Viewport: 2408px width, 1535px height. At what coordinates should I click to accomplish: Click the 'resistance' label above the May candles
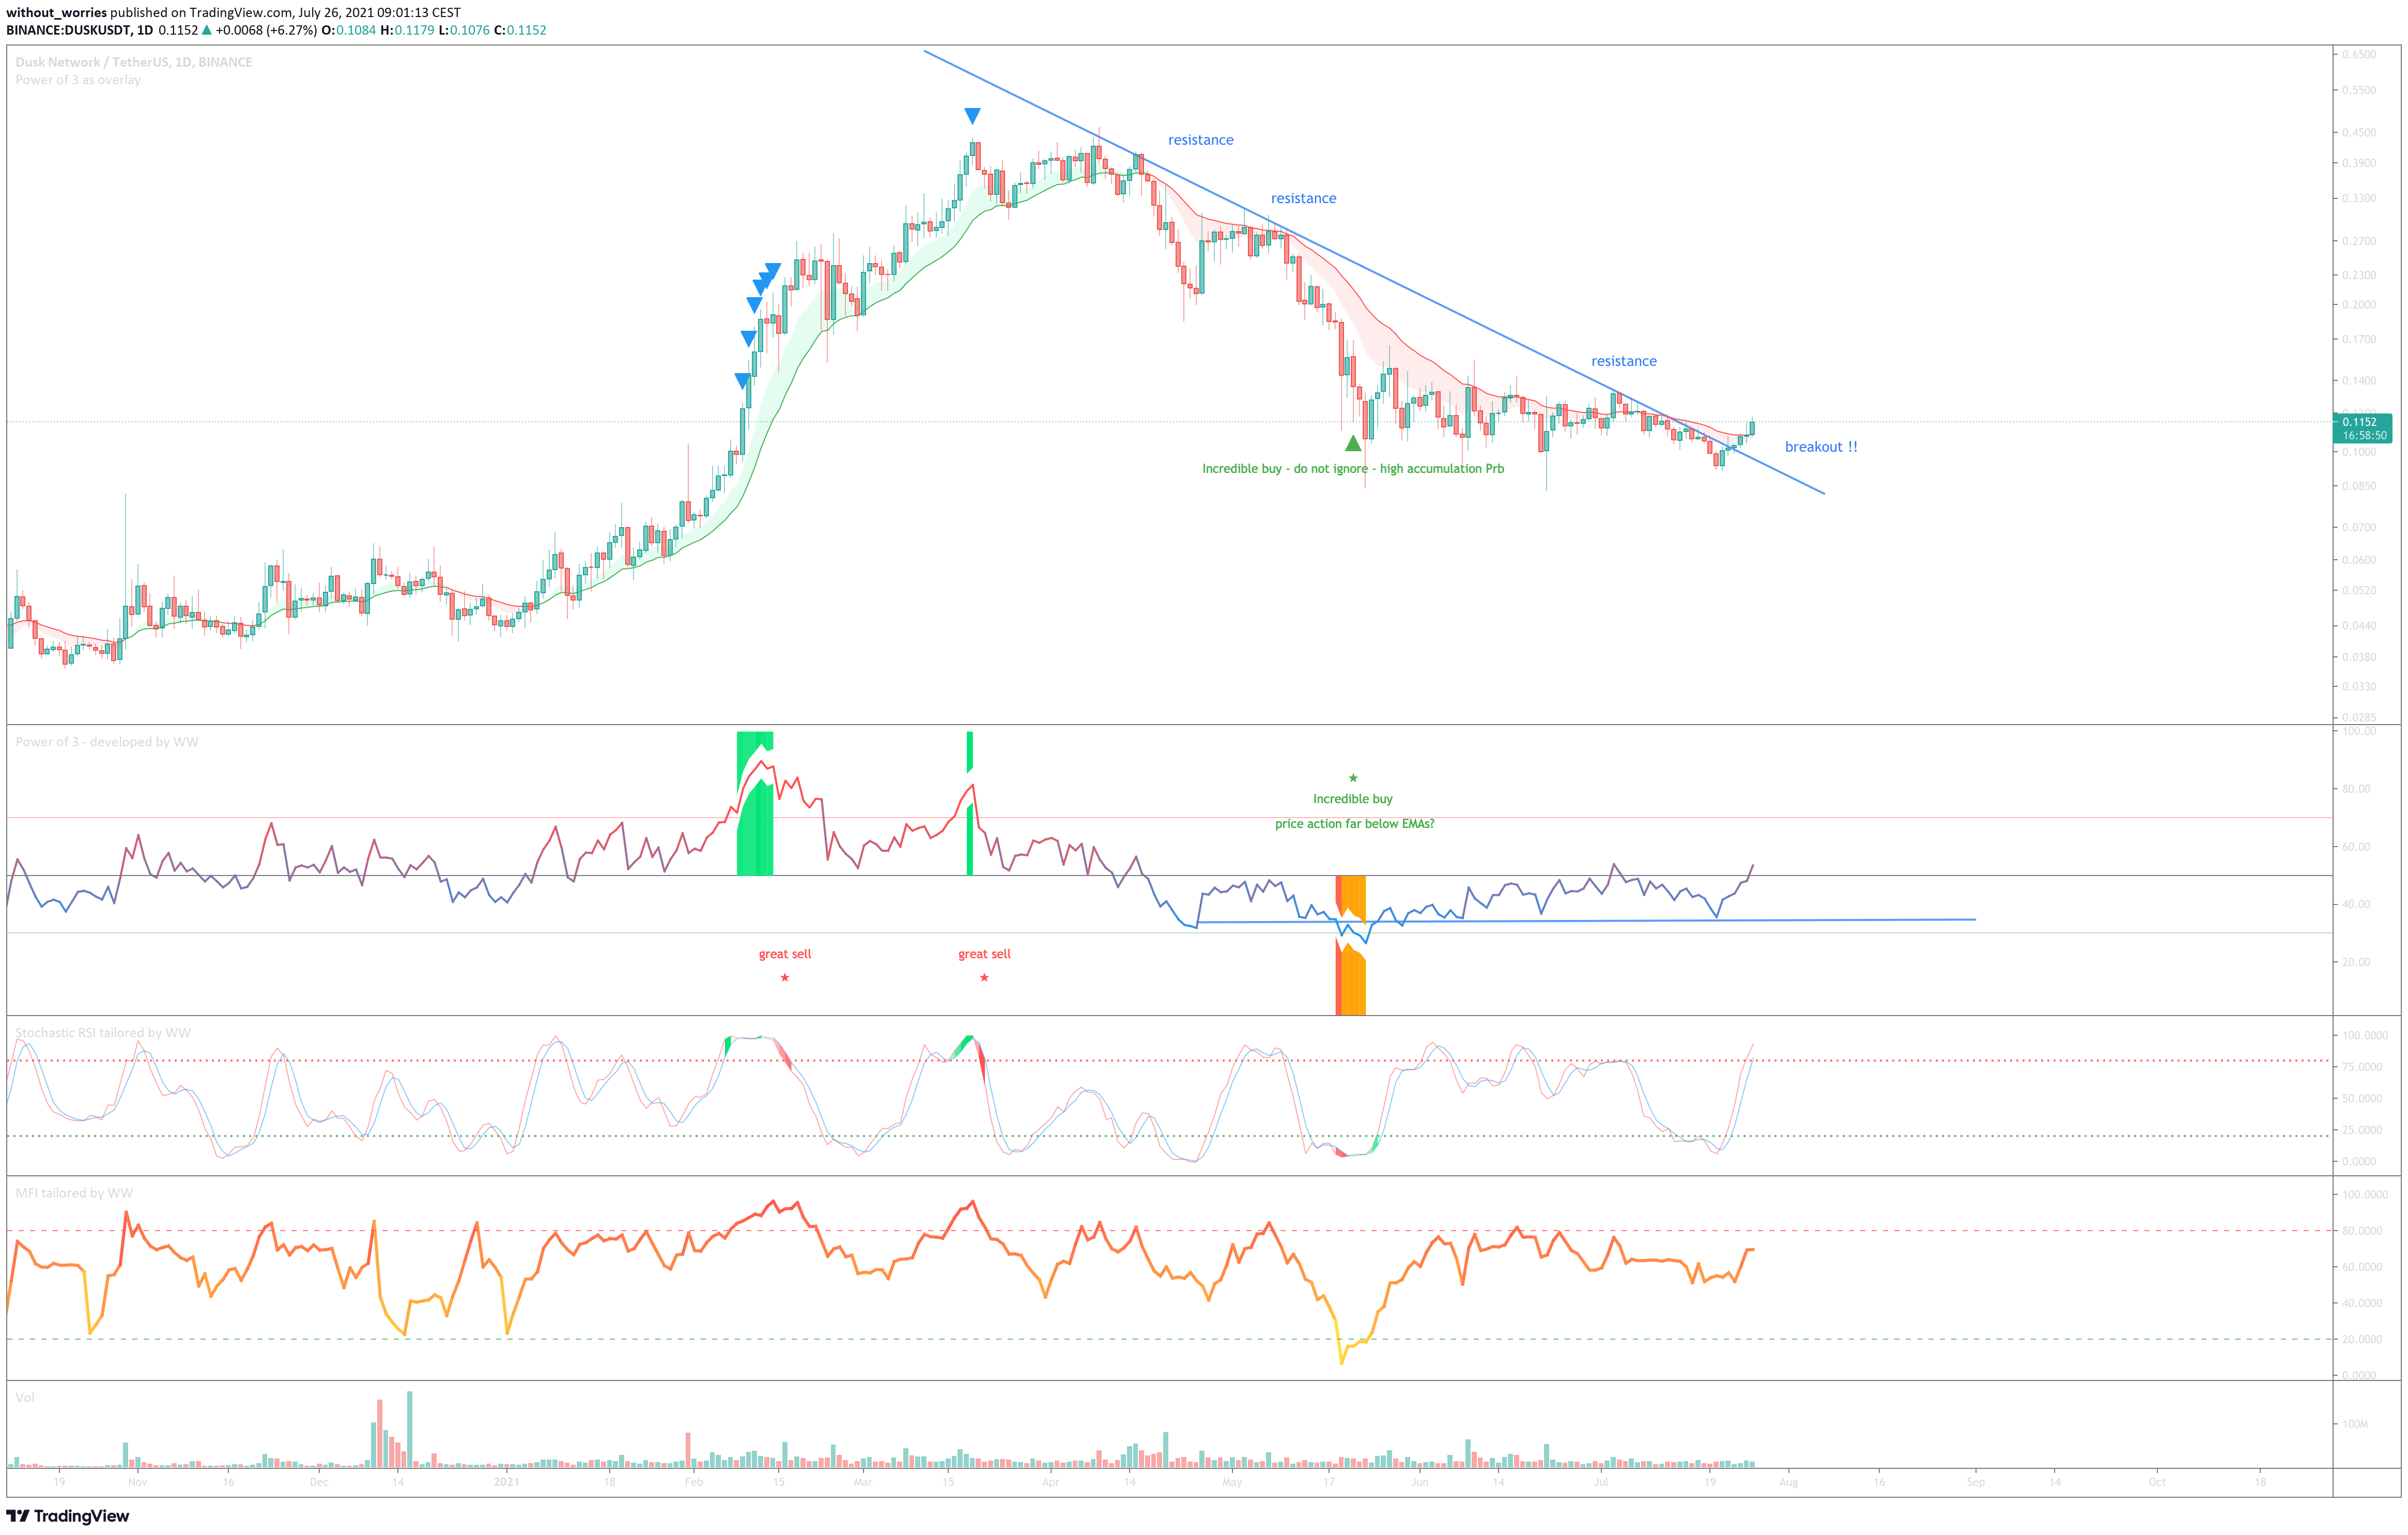(x=1303, y=198)
